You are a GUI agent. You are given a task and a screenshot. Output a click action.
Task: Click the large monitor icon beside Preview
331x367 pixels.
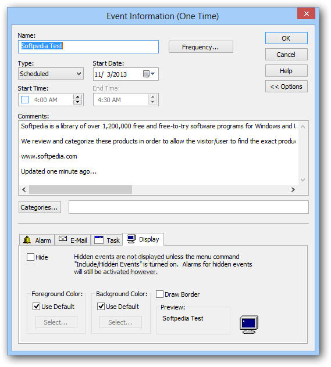[x=249, y=325]
